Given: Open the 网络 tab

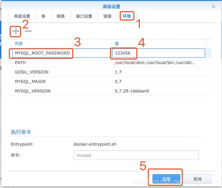Looking at the screenshot, I should [x=61, y=16].
